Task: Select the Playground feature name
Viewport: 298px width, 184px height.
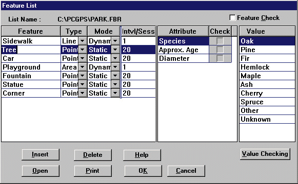Action: (x=31, y=67)
